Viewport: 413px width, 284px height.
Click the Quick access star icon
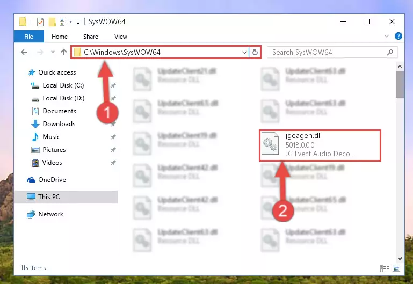click(32, 72)
